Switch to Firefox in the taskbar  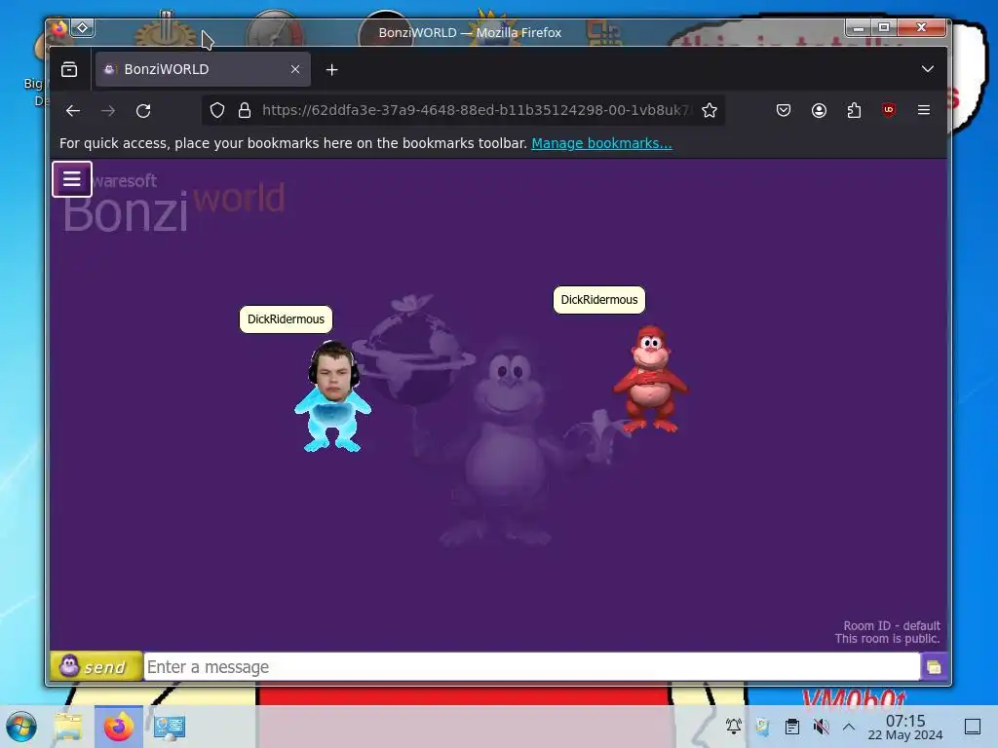tap(119, 727)
